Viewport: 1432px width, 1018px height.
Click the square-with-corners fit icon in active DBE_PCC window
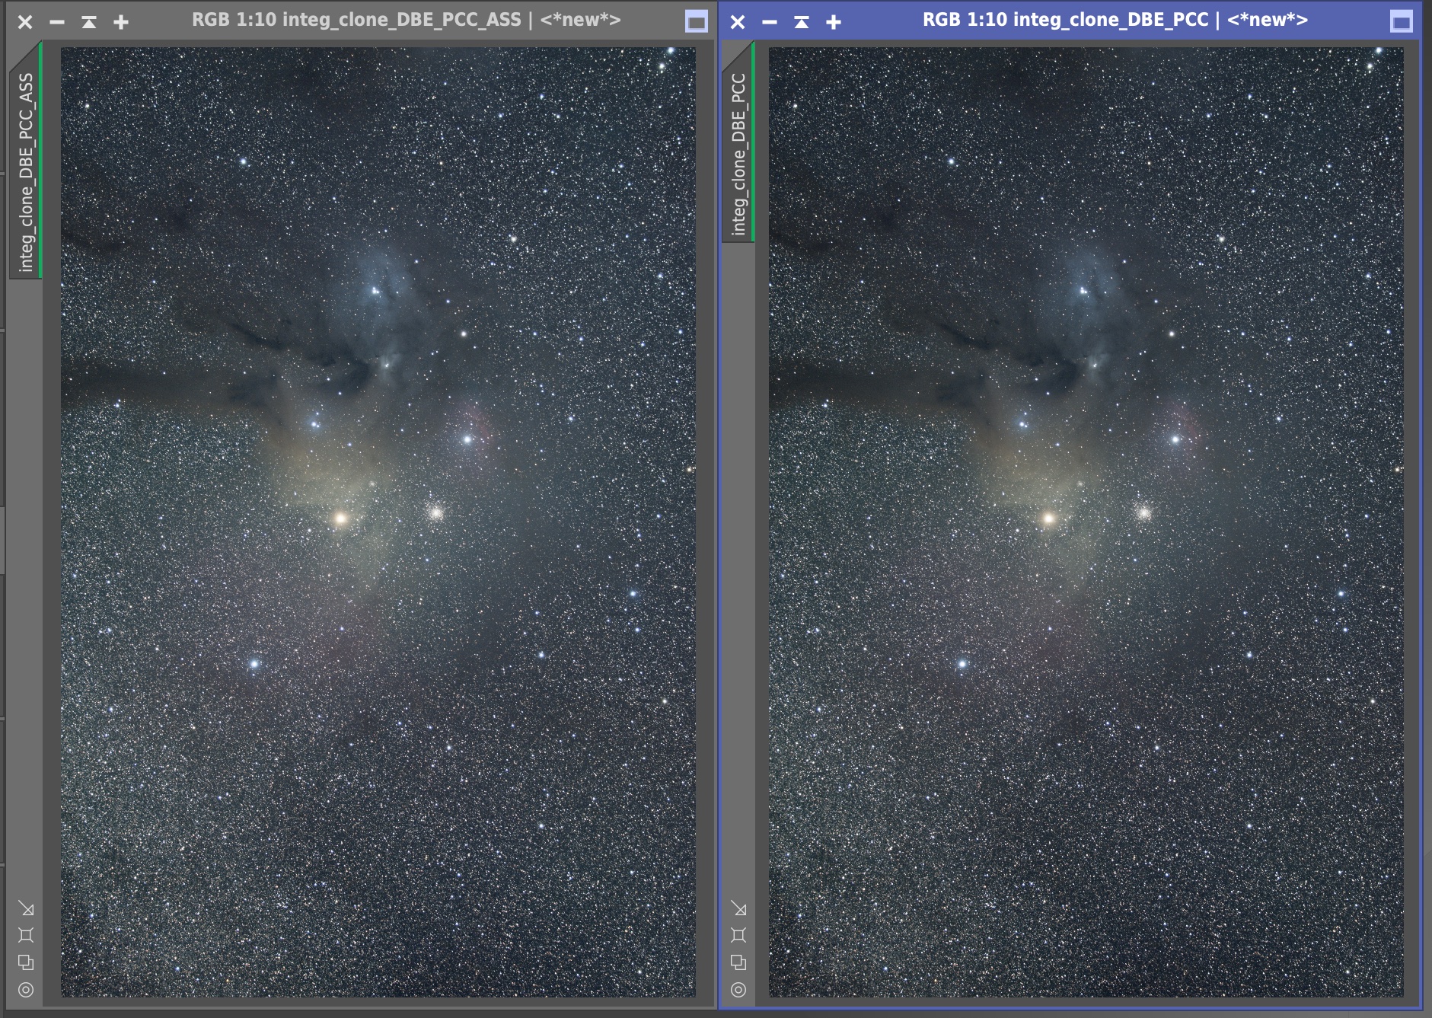click(x=738, y=935)
